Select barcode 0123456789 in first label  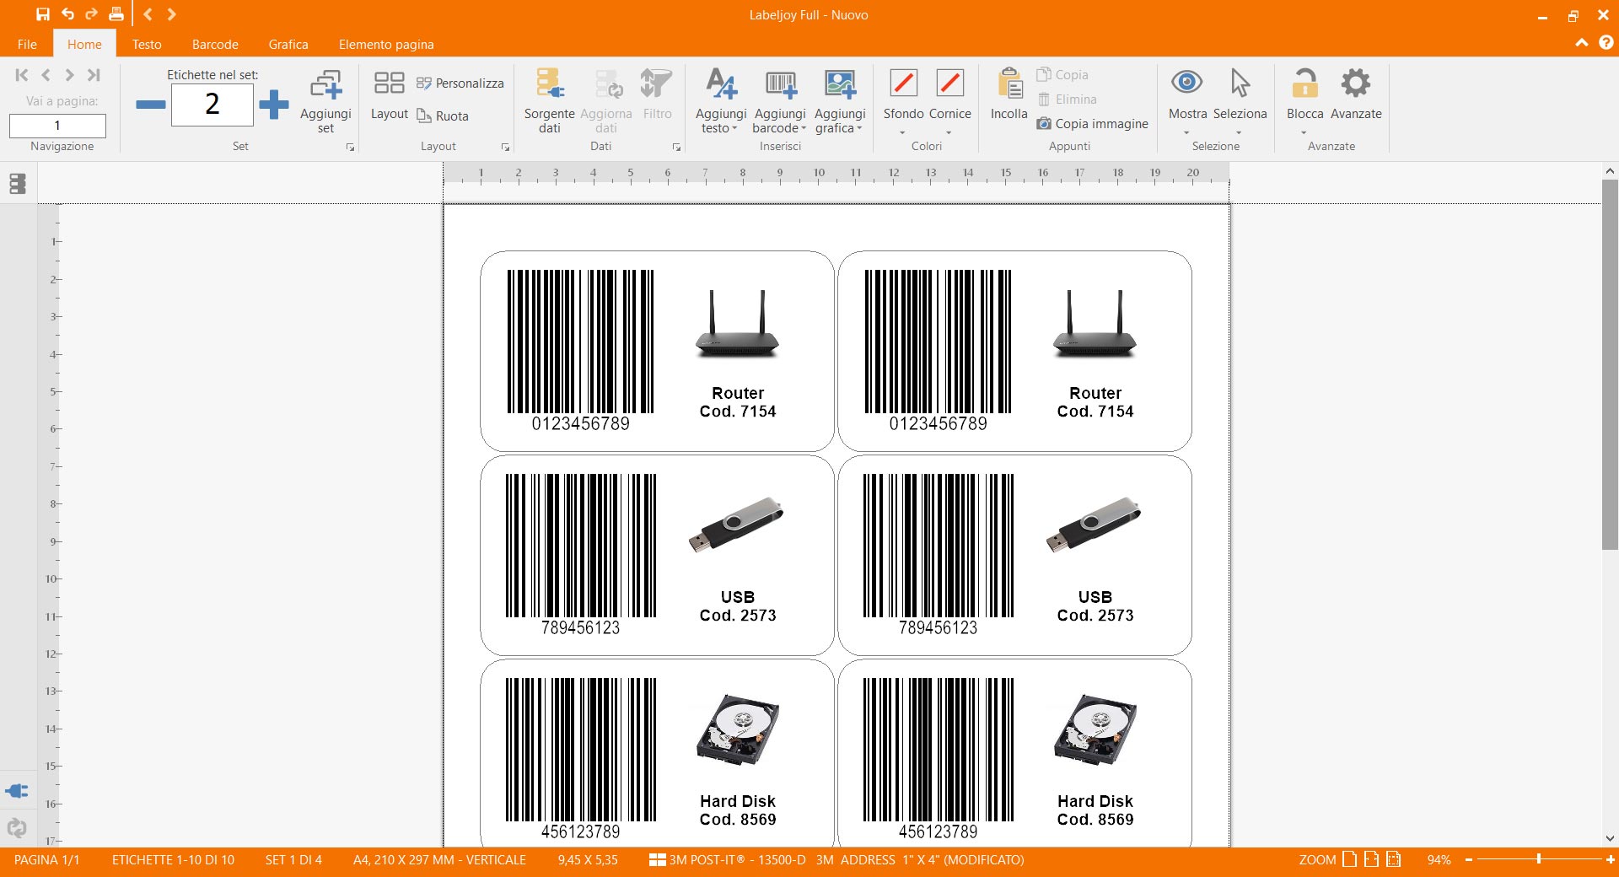click(581, 351)
